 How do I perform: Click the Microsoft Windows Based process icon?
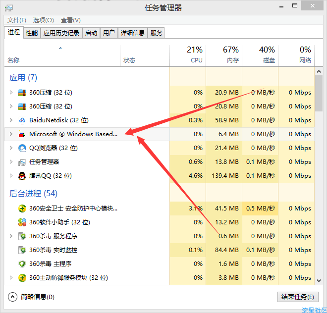click(22, 134)
